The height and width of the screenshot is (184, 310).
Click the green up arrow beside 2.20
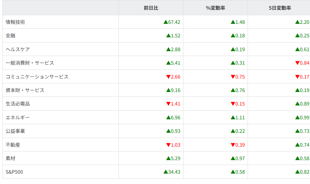[x=297, y=22]
